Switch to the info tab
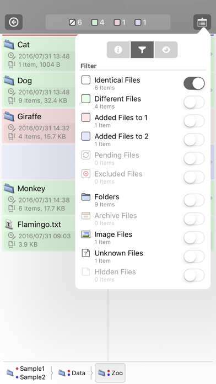Viewport: 216px width, 384px height. coord(118,50)
